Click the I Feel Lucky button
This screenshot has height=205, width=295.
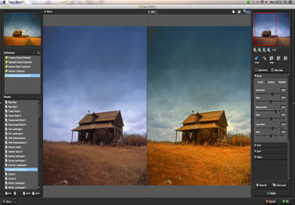point(279,185)
